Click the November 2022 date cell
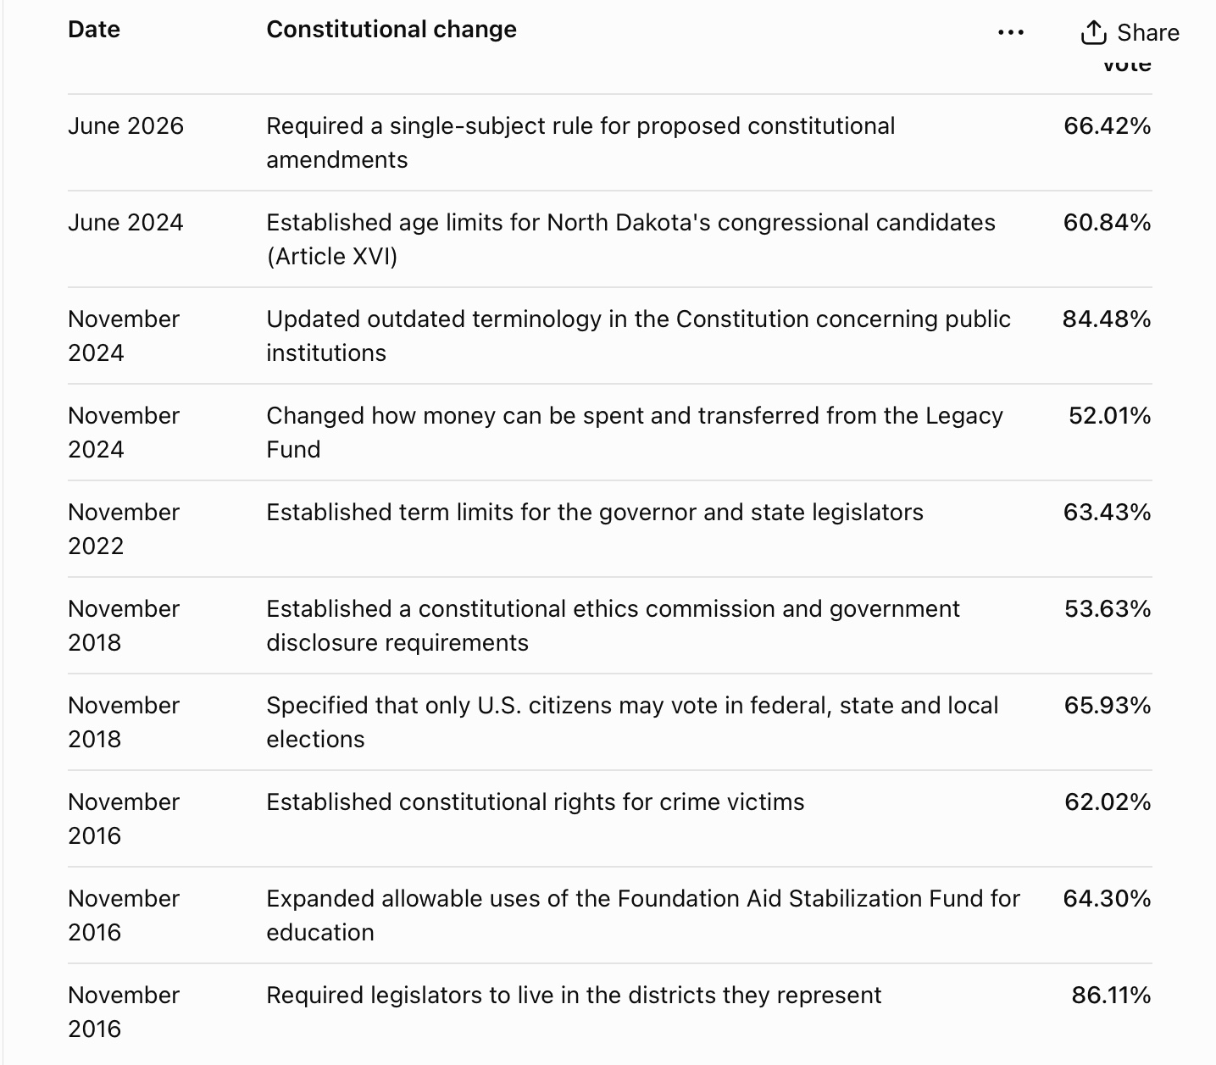The height and width of the screenshot is (1065, 1216). (x=124, y=529)
